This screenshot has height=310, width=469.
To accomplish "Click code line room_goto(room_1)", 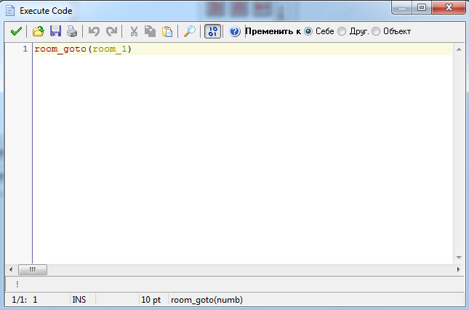I will pos(83,49).
